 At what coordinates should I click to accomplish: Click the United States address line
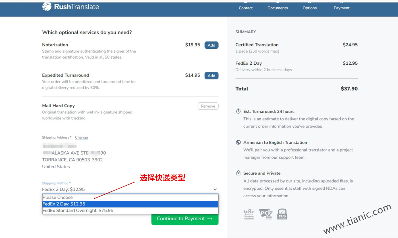click(56, 167)
